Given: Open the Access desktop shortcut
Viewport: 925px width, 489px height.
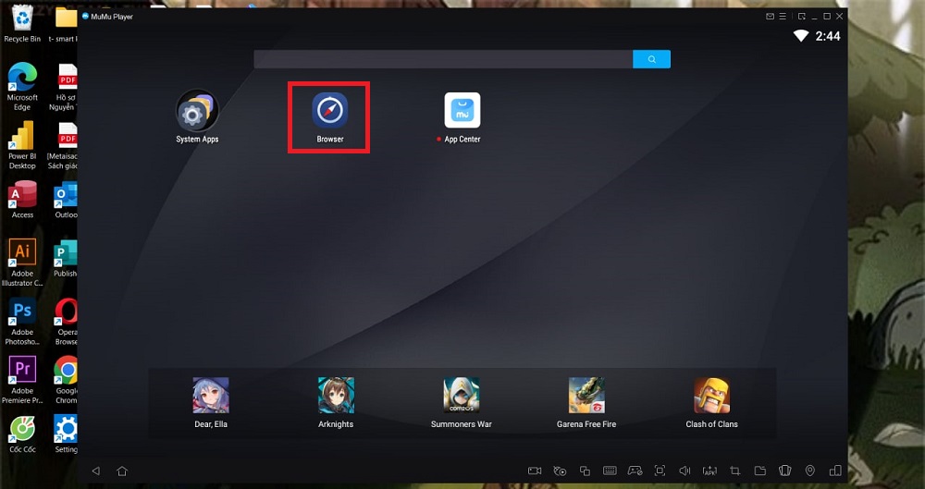Looking at the screenshot, I should point(22,200).
